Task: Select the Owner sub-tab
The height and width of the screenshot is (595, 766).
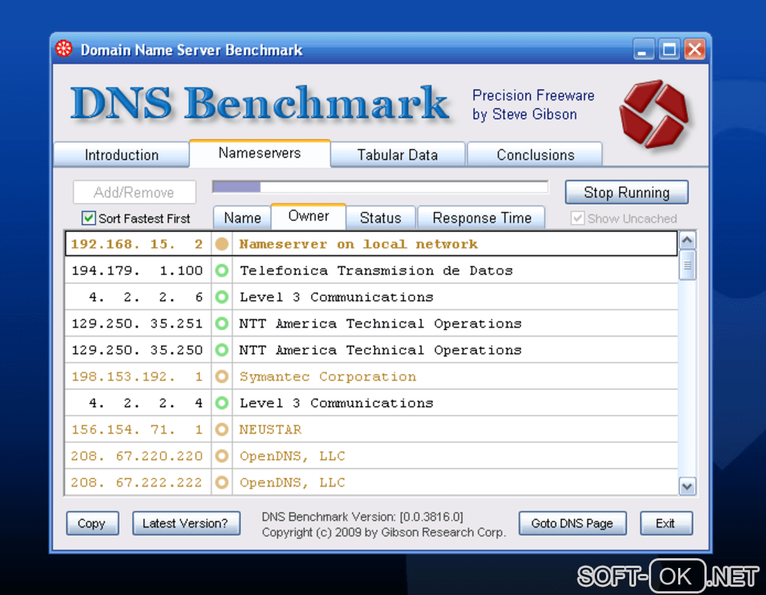Action: click(308, 216)
